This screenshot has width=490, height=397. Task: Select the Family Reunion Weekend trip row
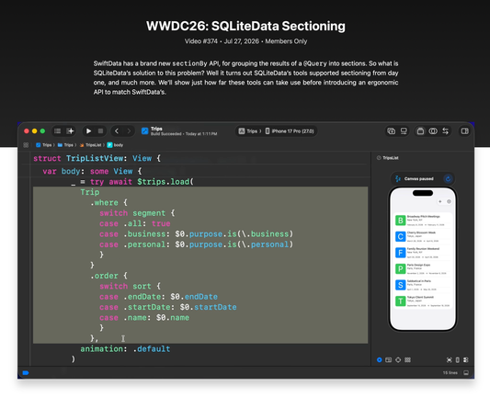pyautogui.click(x=423, y=253)
